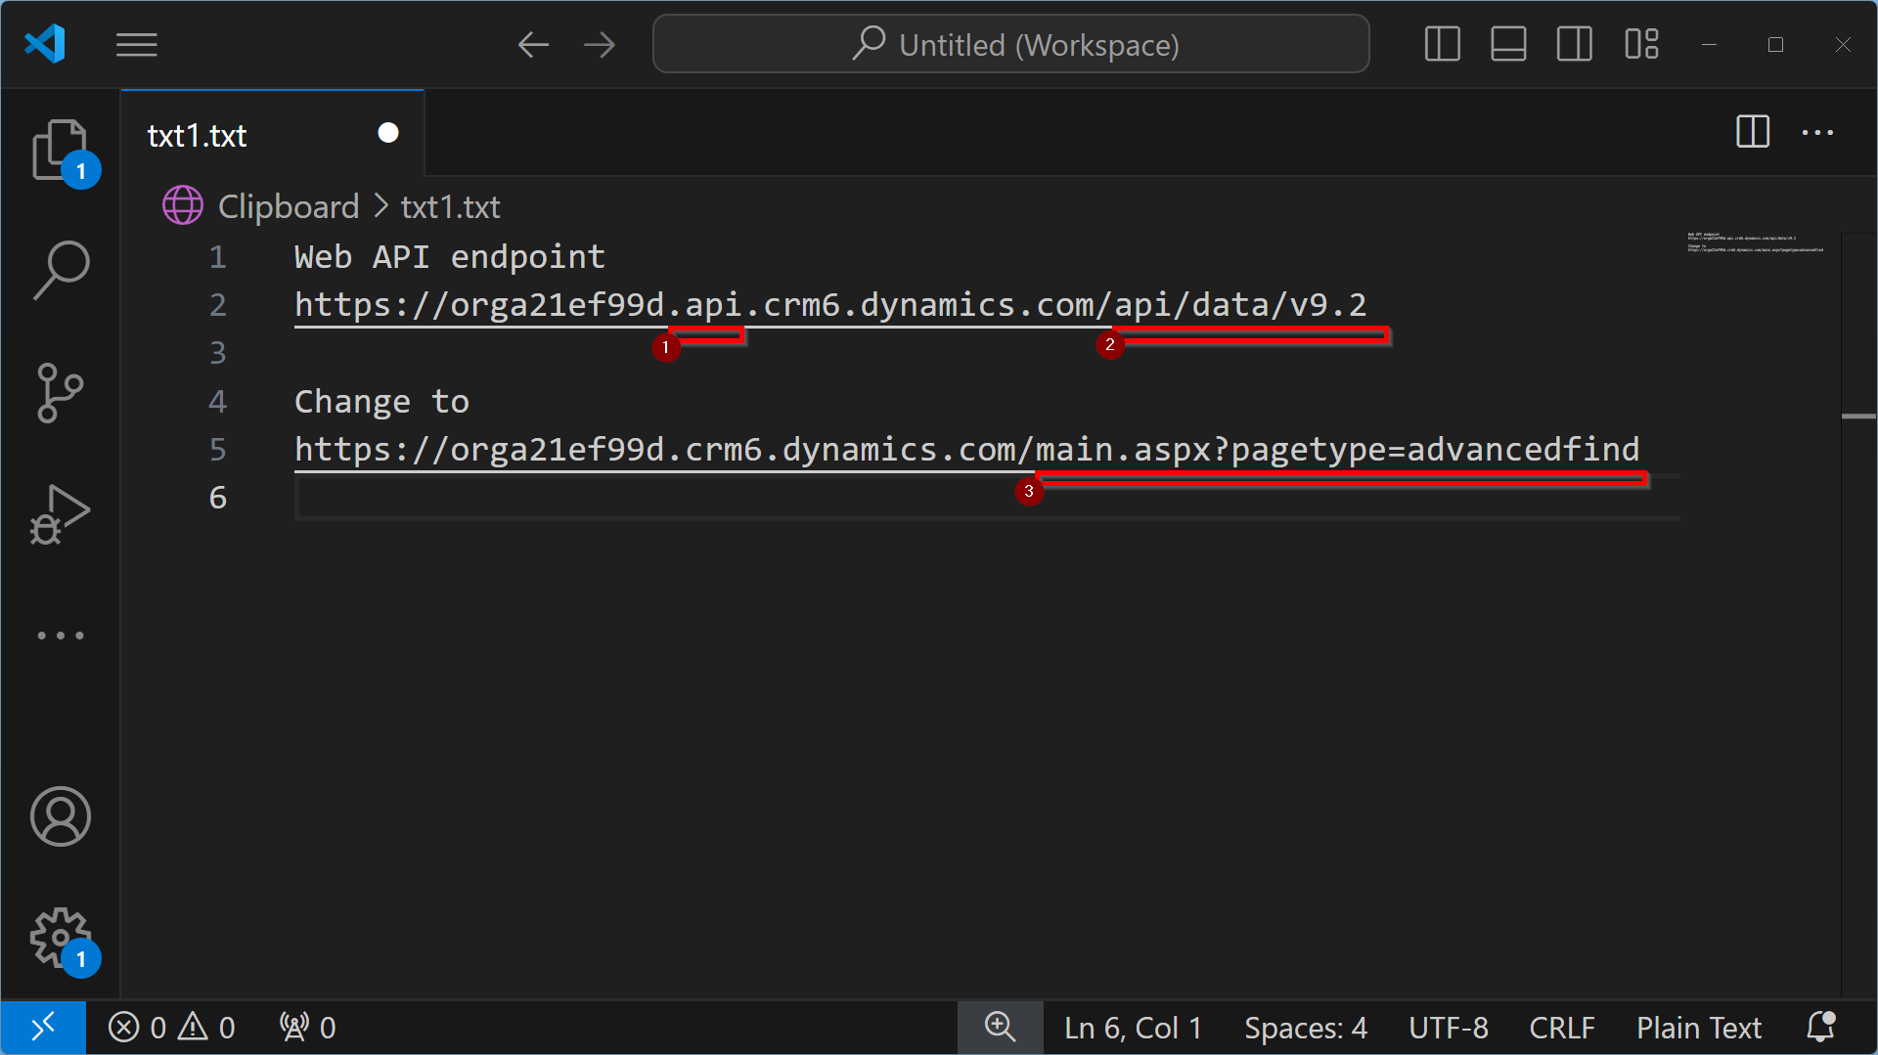Click the Clipboard breadcrumb
The height and width of the screenshot is (1055, 1878).
(x=289, y=207)
